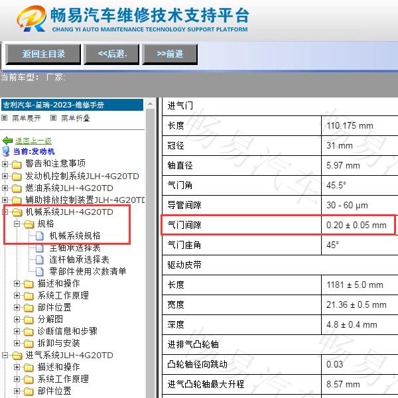Select the 45.5° valve angle value
Viewport: 398px width, 398px height.
pyautogui.click(x=336, y=185)
